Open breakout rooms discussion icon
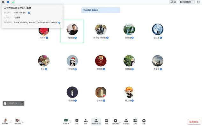Screen dimensions: 202x126 click(126, 121)
